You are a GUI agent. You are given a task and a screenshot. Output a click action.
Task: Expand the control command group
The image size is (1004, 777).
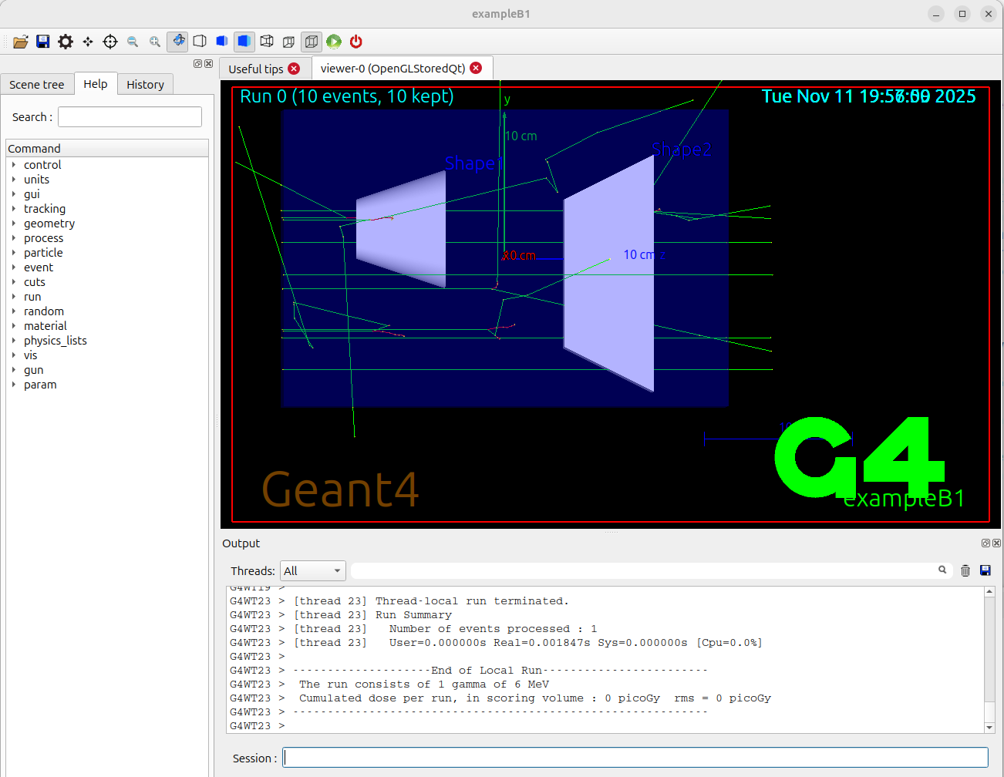click(x=14, y=165)
